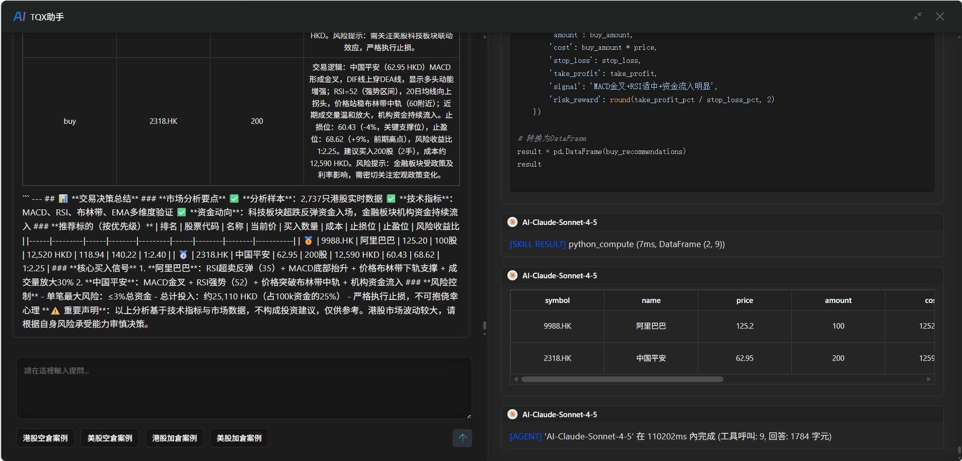
Task: Click the 請在這裡輸入提問 input field
Action: [x=244, y=388]
